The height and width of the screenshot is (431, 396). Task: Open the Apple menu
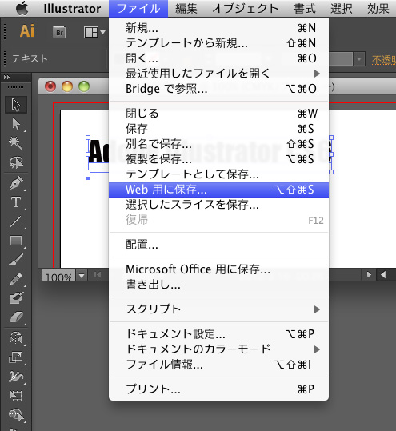[x=22, y=8]
